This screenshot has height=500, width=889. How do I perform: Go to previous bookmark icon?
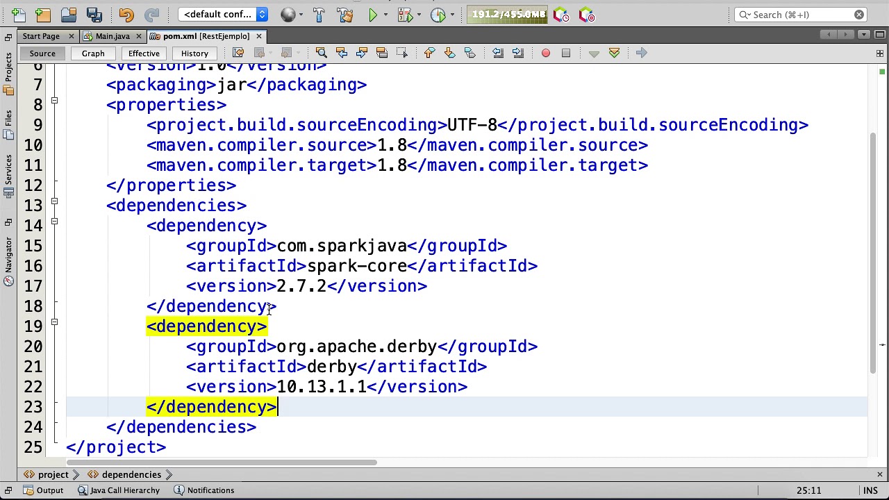point(429,53)
